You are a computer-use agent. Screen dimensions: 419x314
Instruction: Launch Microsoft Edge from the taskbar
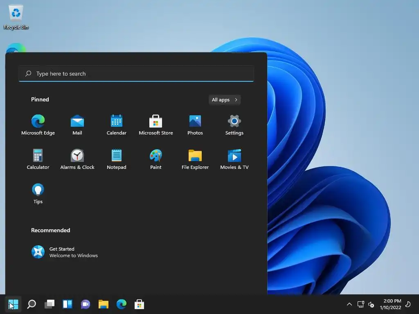121,304
